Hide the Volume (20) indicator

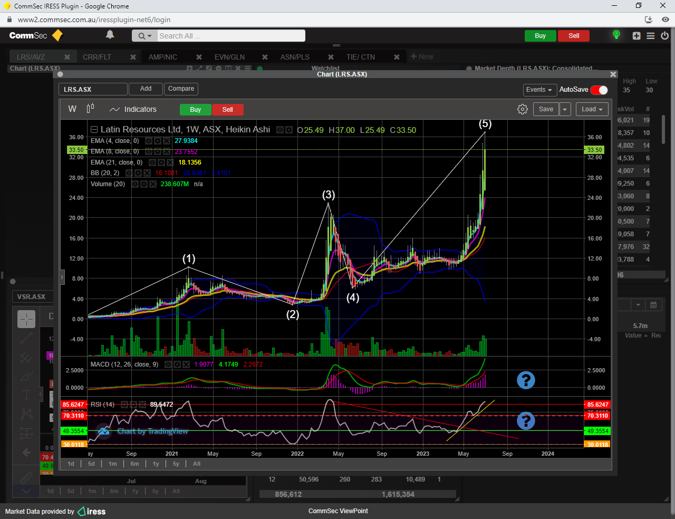pyautogui.click(x=135, y=184)
